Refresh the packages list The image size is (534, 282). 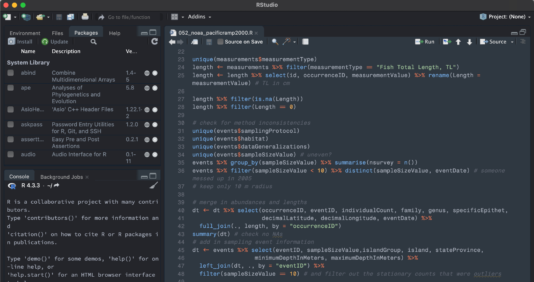(x=155, y=42)
